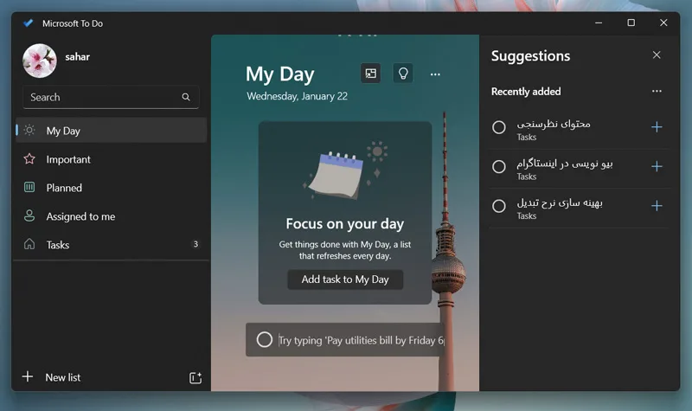Create a New list
692x411 pixels.
(x=52, y=377)
